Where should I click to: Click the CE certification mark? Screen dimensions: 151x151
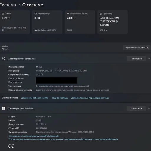11,146
